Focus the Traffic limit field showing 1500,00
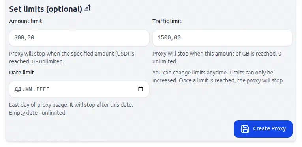302x147 pixels. (x=222, y=38)
